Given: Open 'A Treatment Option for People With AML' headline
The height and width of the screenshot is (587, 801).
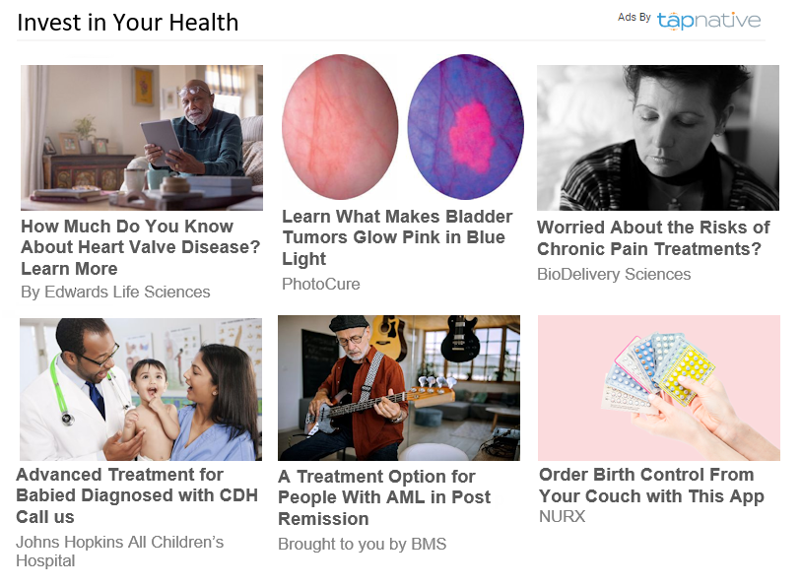Looking at the screenshot, I should 384,497.
